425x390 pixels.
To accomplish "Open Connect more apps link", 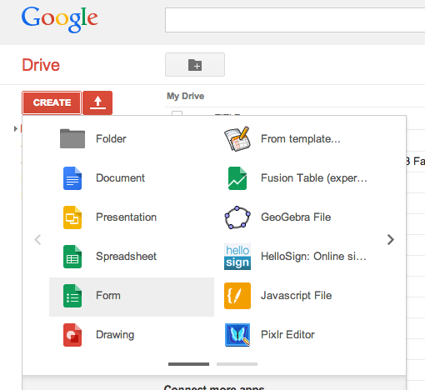I will point(214,387).
